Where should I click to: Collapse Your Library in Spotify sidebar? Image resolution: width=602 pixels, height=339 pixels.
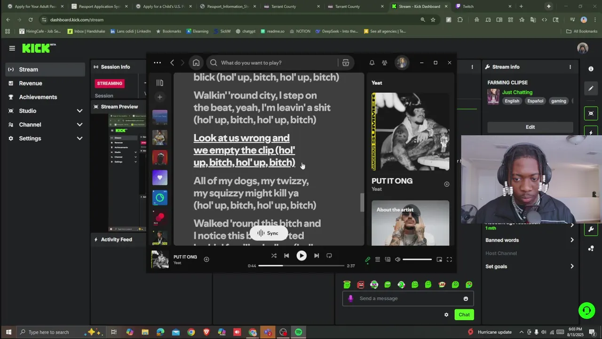pos(160,83)
